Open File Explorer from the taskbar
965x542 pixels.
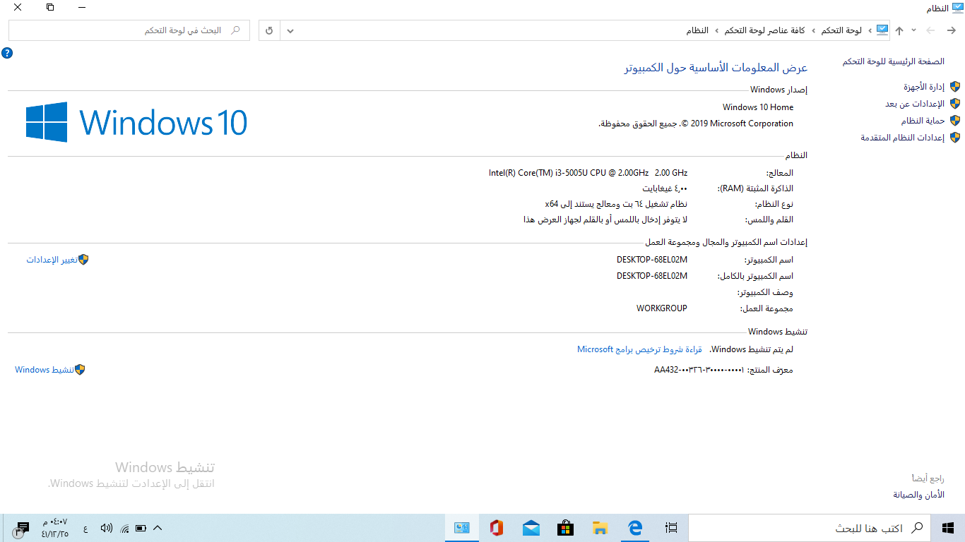click(600, 528)
